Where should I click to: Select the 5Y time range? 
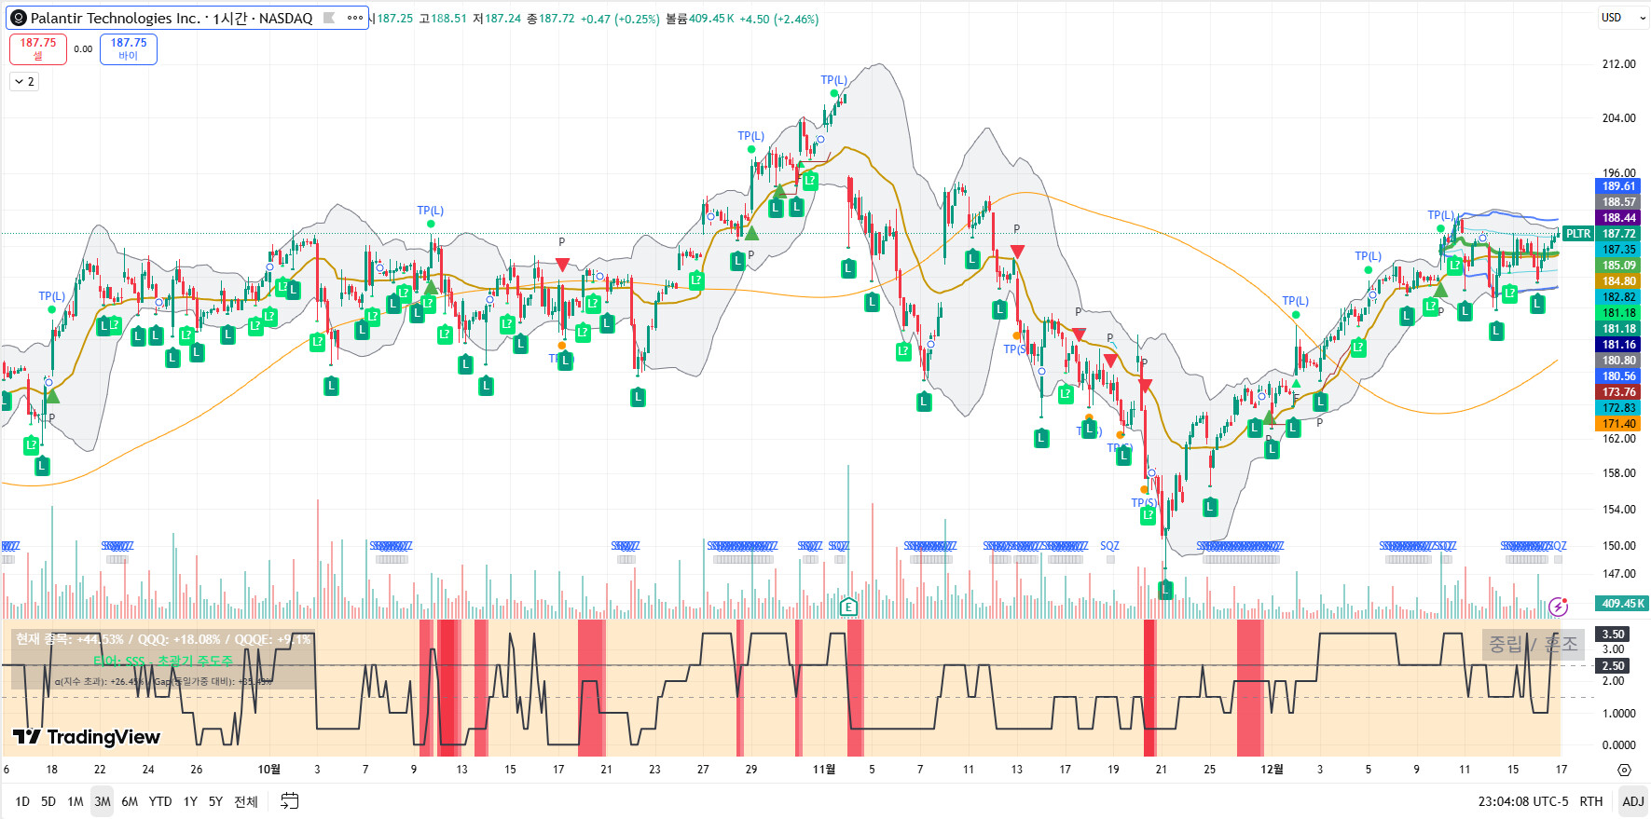pos(215,801)
